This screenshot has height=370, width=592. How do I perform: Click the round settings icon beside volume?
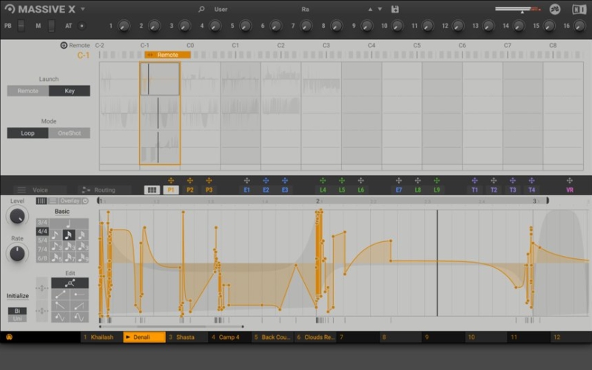pyautogui.click(x=555, y=9)
